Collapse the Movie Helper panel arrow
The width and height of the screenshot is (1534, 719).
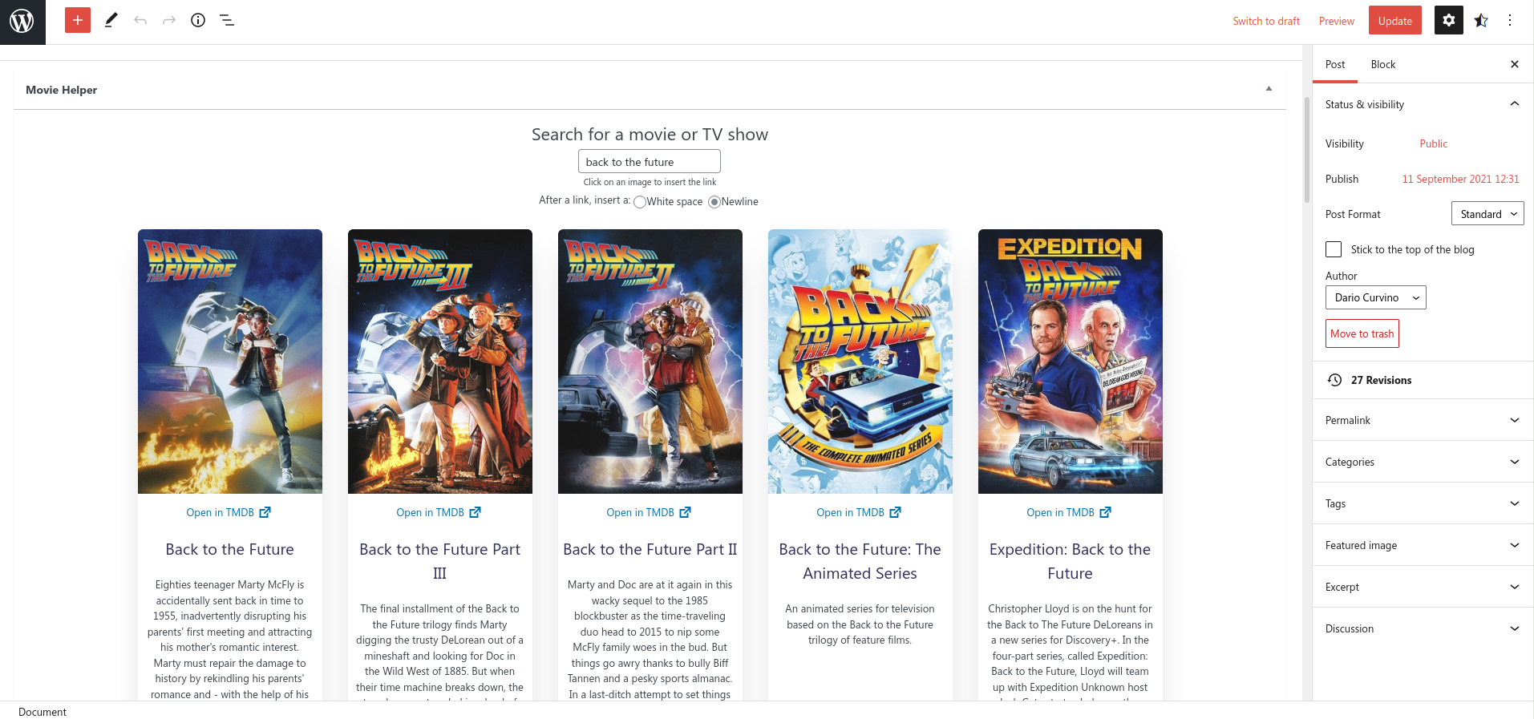coord(1269,89)
